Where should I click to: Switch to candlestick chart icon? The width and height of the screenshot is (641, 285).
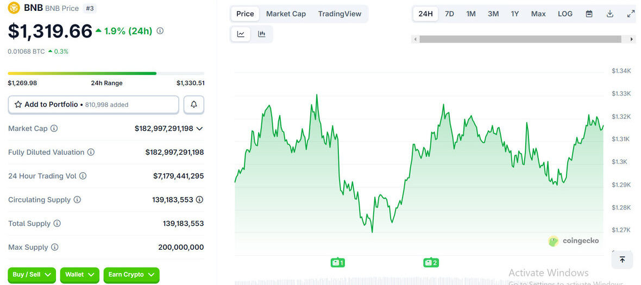[x=262, y=34]
